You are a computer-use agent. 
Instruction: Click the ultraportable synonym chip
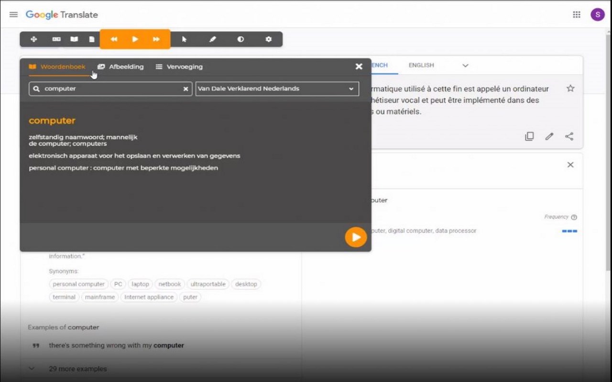click(208, 284)
